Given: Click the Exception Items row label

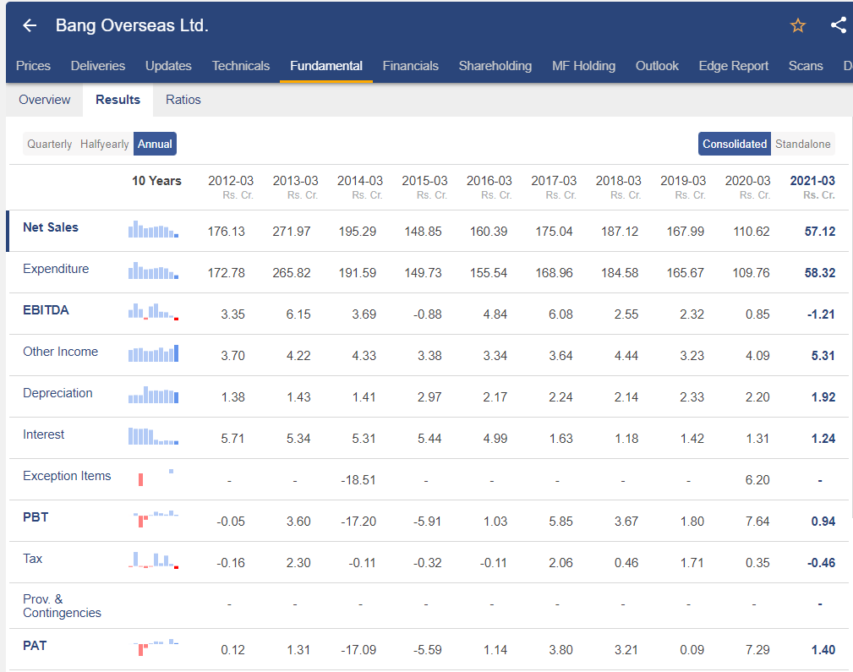Looking at the screenshot, I should pos(67,475).
